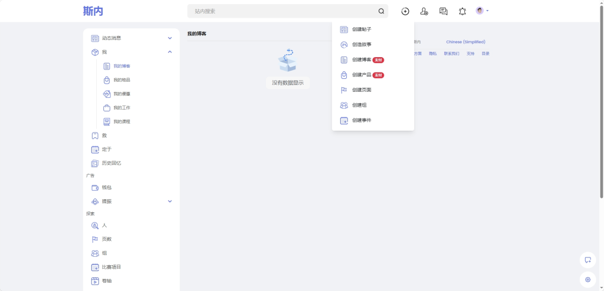Open the 钱包 wallet icon
This screenshot has height=291, width=604.
pos(95,188)
